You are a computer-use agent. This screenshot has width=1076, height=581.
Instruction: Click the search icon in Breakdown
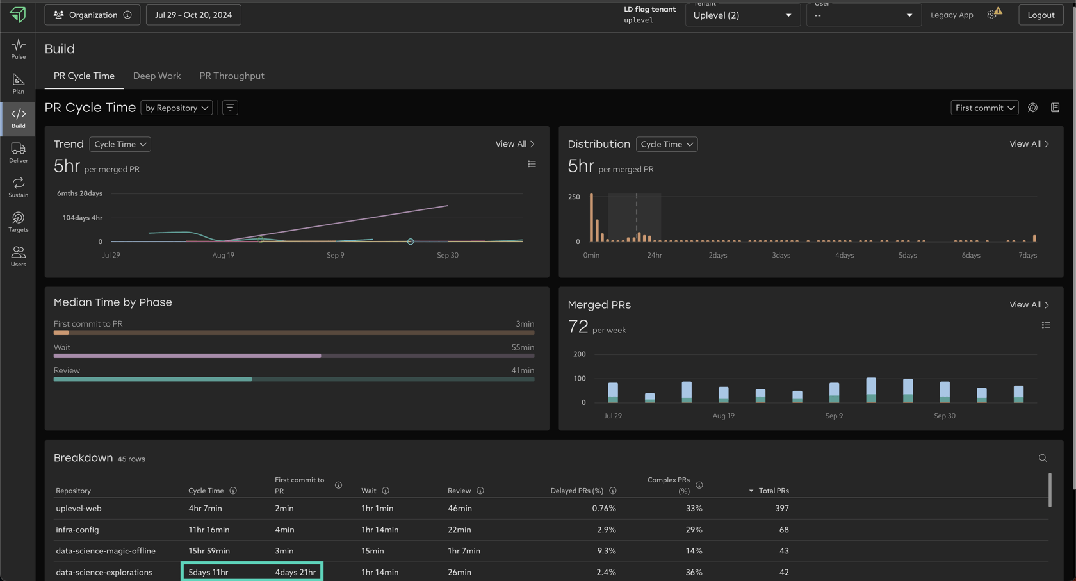coord(1043,458)
